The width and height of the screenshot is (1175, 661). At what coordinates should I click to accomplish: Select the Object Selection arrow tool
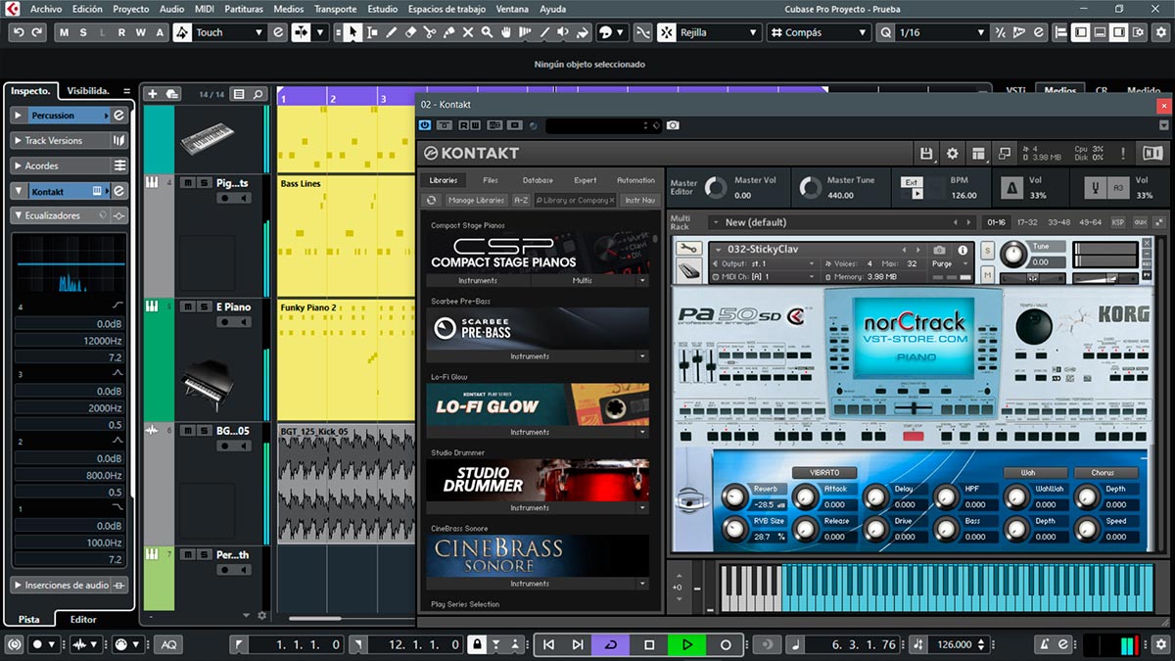point(352,32)
